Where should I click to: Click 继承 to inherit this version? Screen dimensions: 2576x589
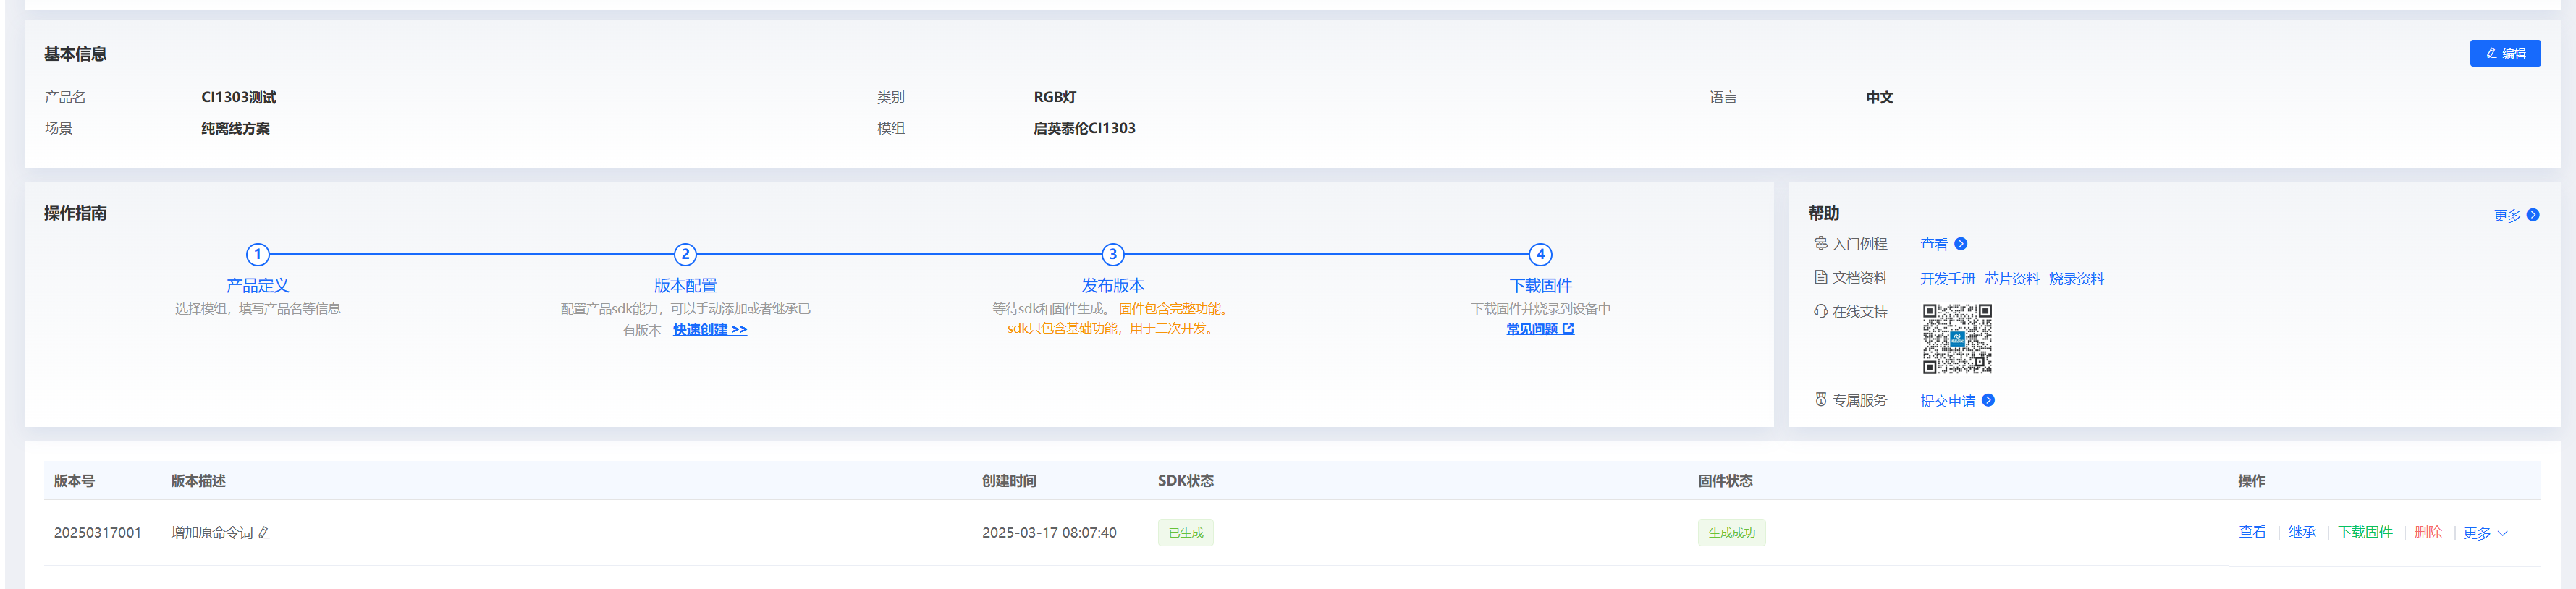[2302, 532]
